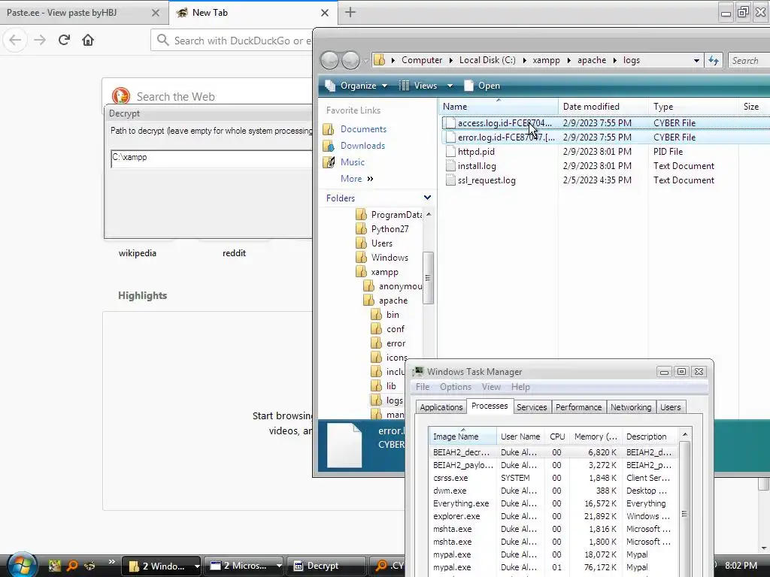Open Documents favorite link

(x=363, y=129)
